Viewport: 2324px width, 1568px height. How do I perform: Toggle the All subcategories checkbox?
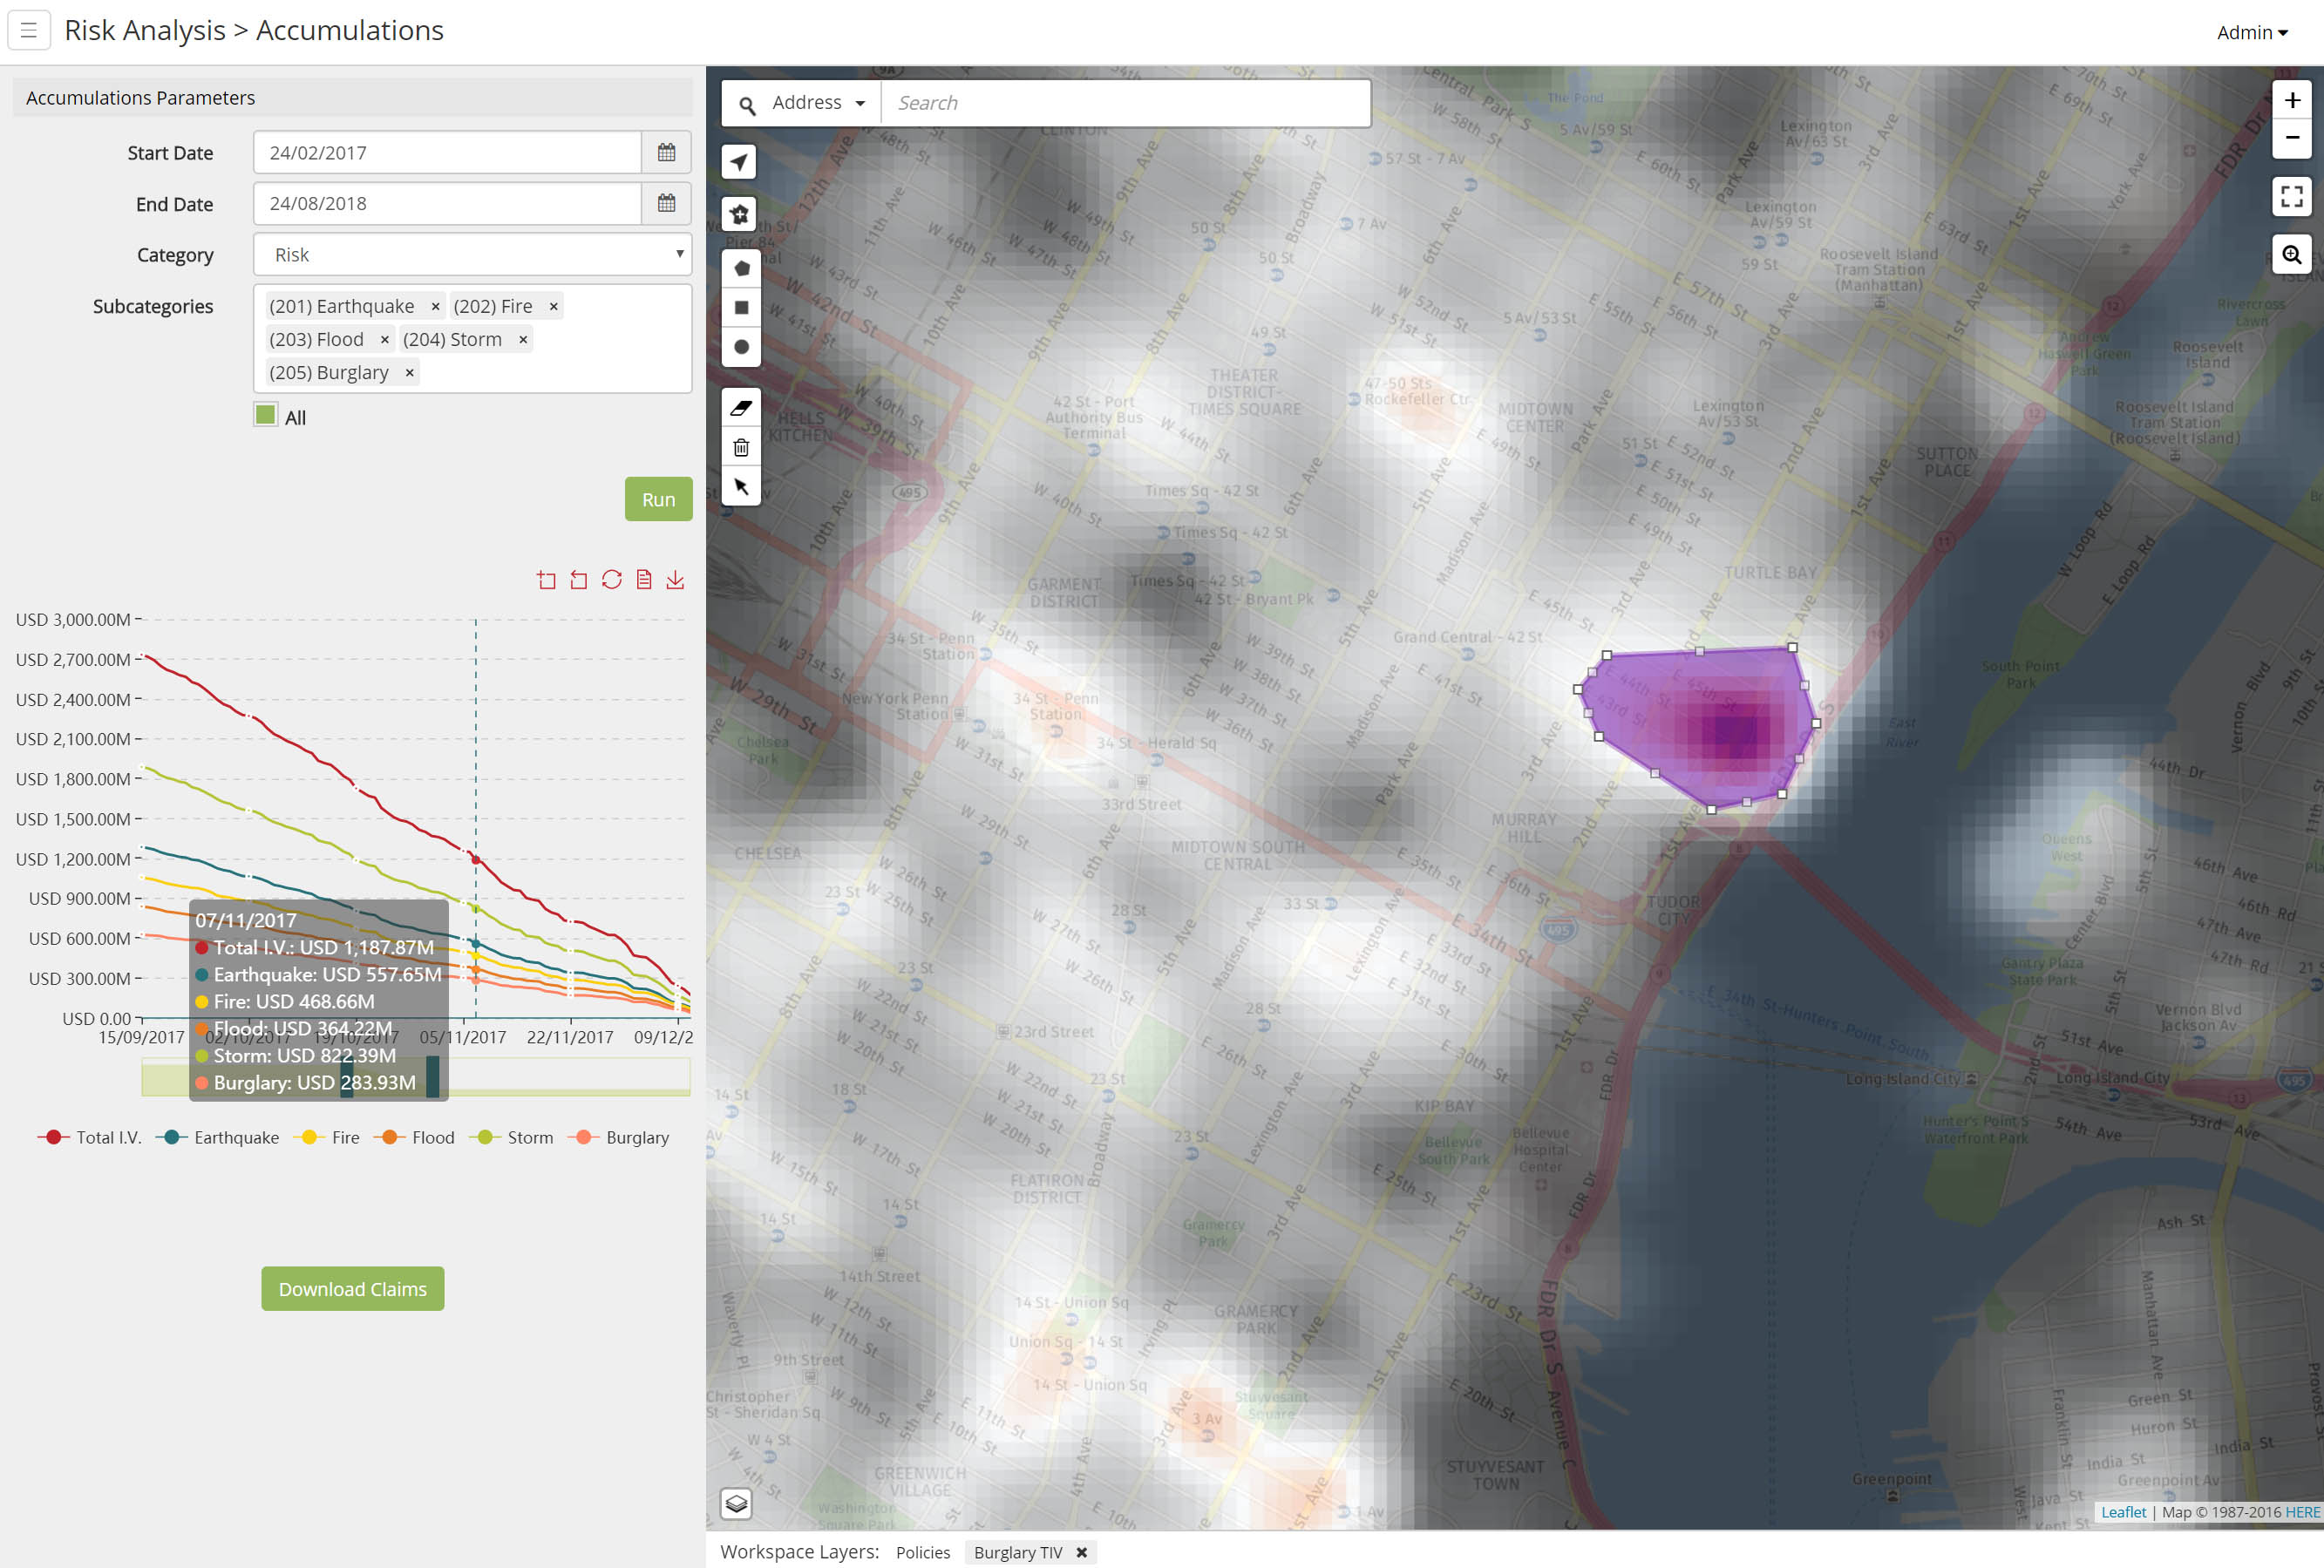pos(266,415)
